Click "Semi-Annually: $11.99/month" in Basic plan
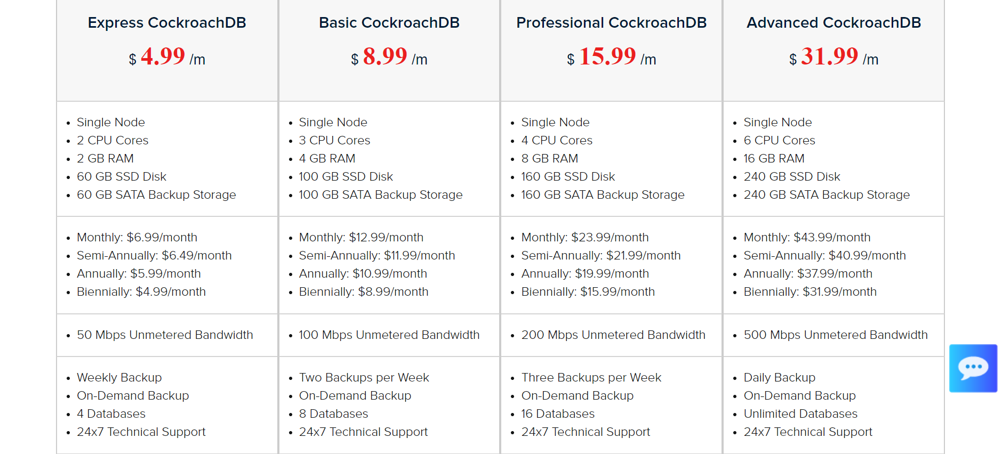Image resolution: width=1002 pixels, height=454 pixels. pos(377,255)
